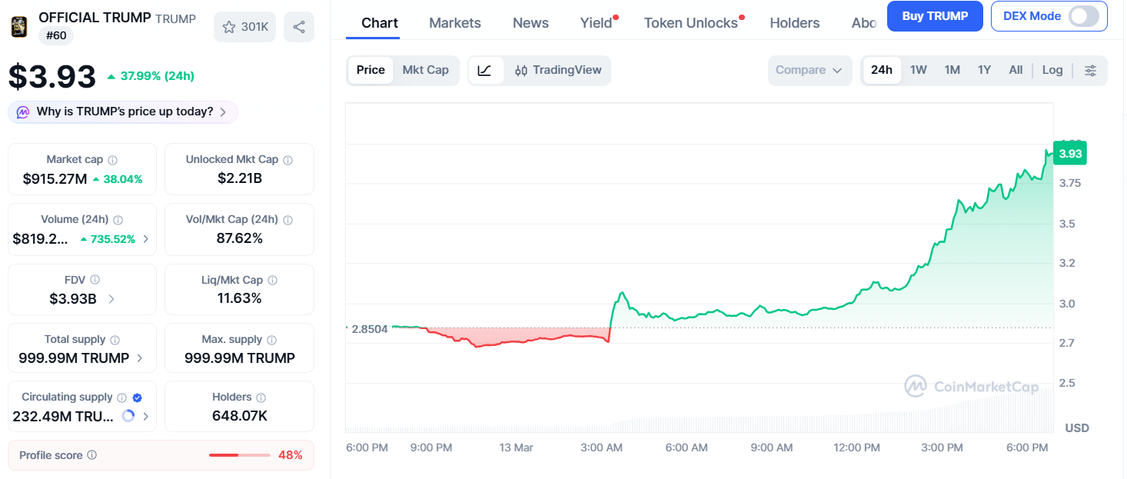The height and width of the screenshot is (479, 1127).
Task: Select the 1Y time range
Action: click(985, 70)
